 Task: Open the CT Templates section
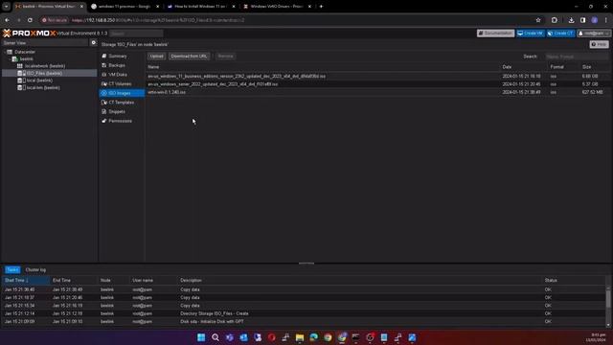pyautogui.click(x=121, y=103)
